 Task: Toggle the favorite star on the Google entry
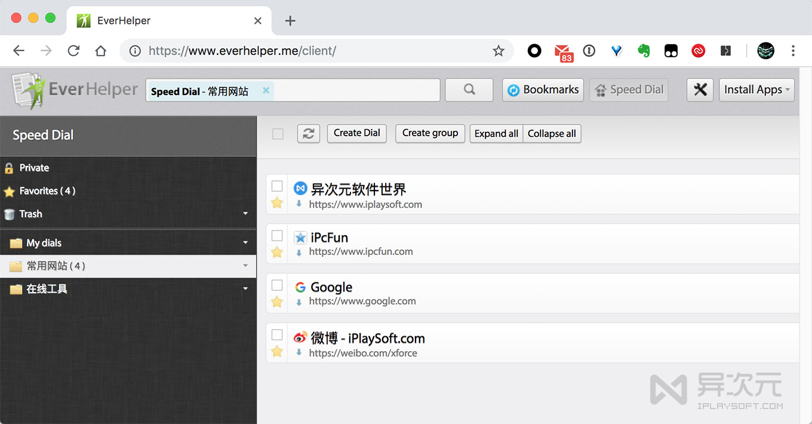pyautogui.click(x=276, y=302)
